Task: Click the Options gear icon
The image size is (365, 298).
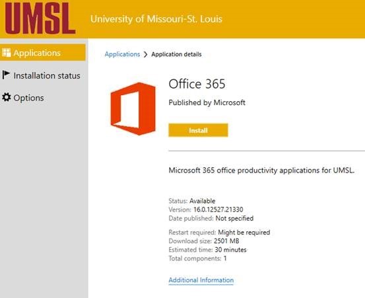Action: point(7,97)
